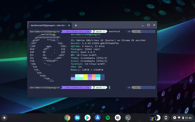Maximize the terminal window
Screen dimensions: 195x122
(x=148, y=25)
